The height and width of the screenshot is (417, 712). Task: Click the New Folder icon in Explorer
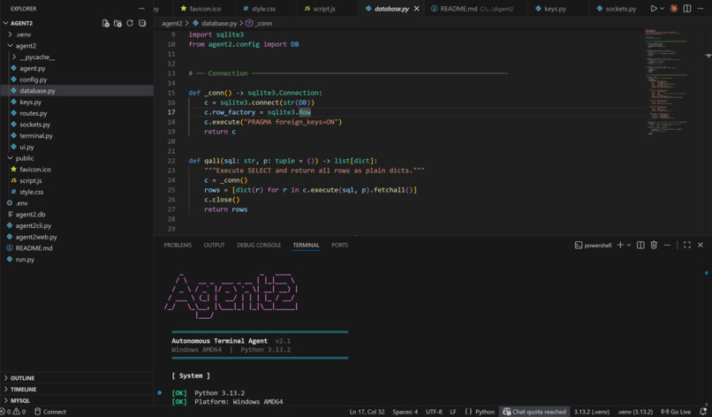click(x=117, y=23)
